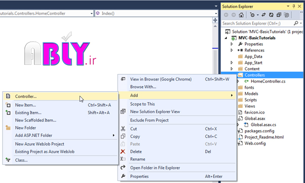305x183 pixels.
Task: Select New Item... menu entry
Action: click(x=60, y=105)
